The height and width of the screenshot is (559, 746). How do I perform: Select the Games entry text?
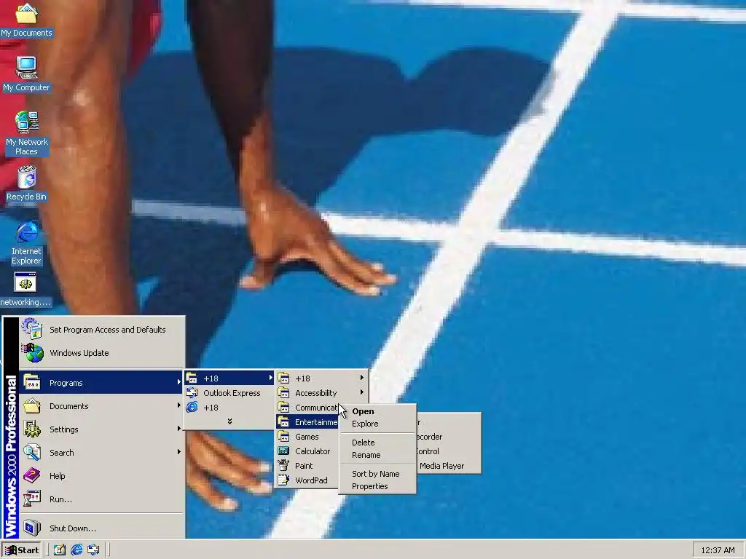307,437
